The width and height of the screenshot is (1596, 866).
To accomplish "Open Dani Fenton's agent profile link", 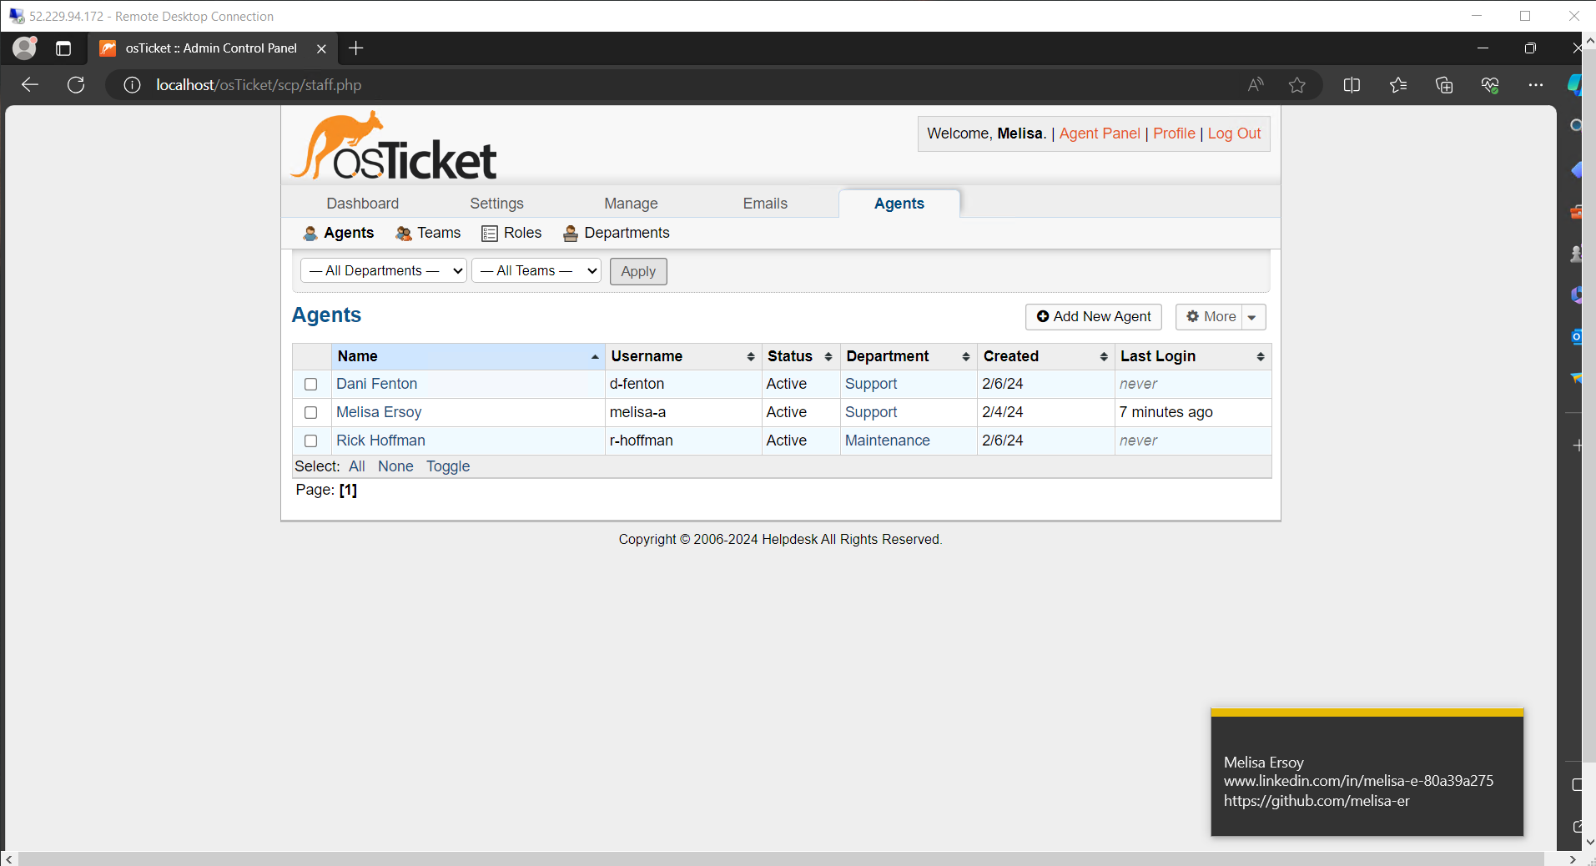I will 377,384.
